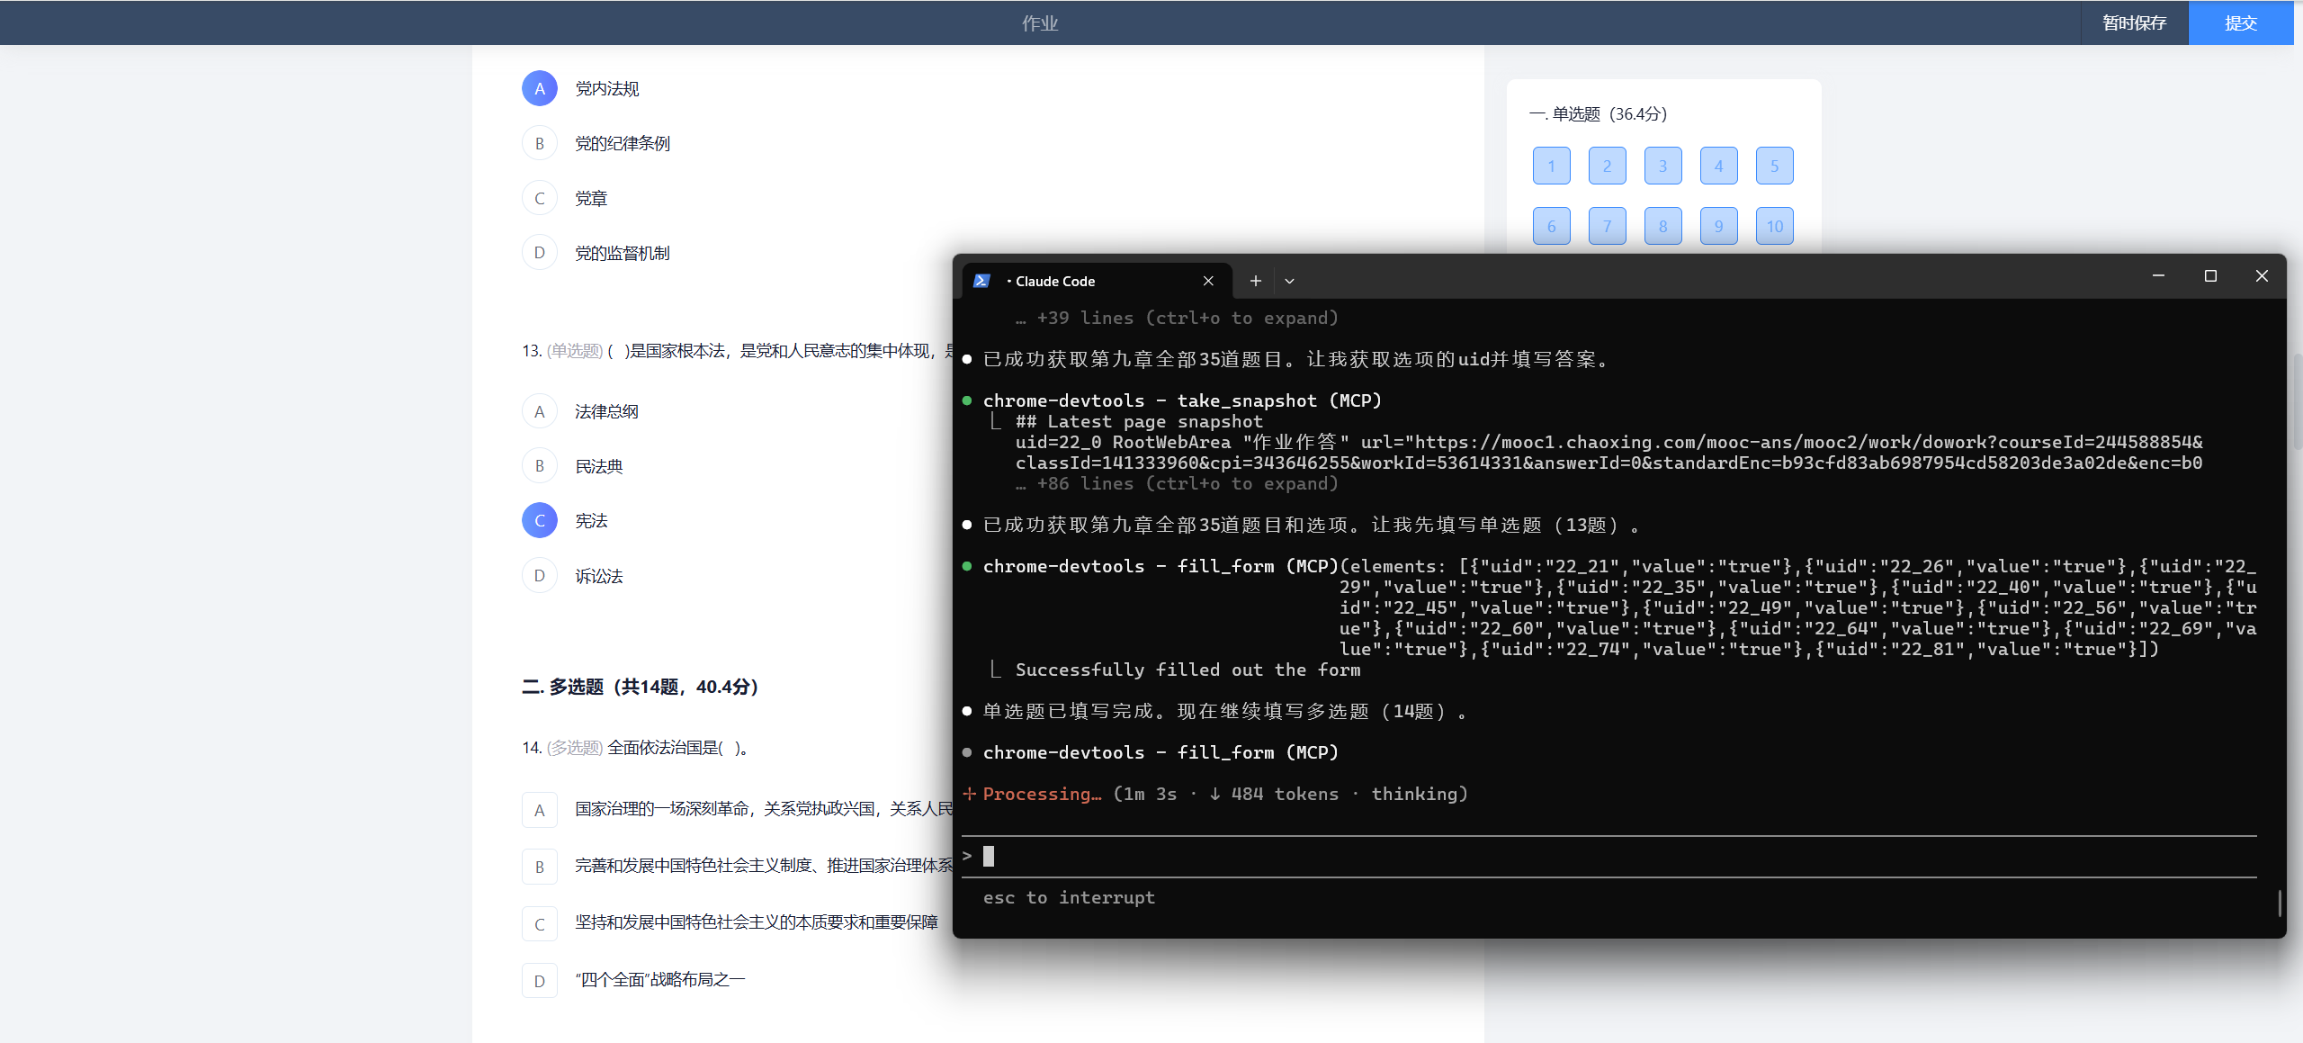The image size is (2303, 1043).
Task: Maximize the terminal window
Action: [x=2210, y=275]
